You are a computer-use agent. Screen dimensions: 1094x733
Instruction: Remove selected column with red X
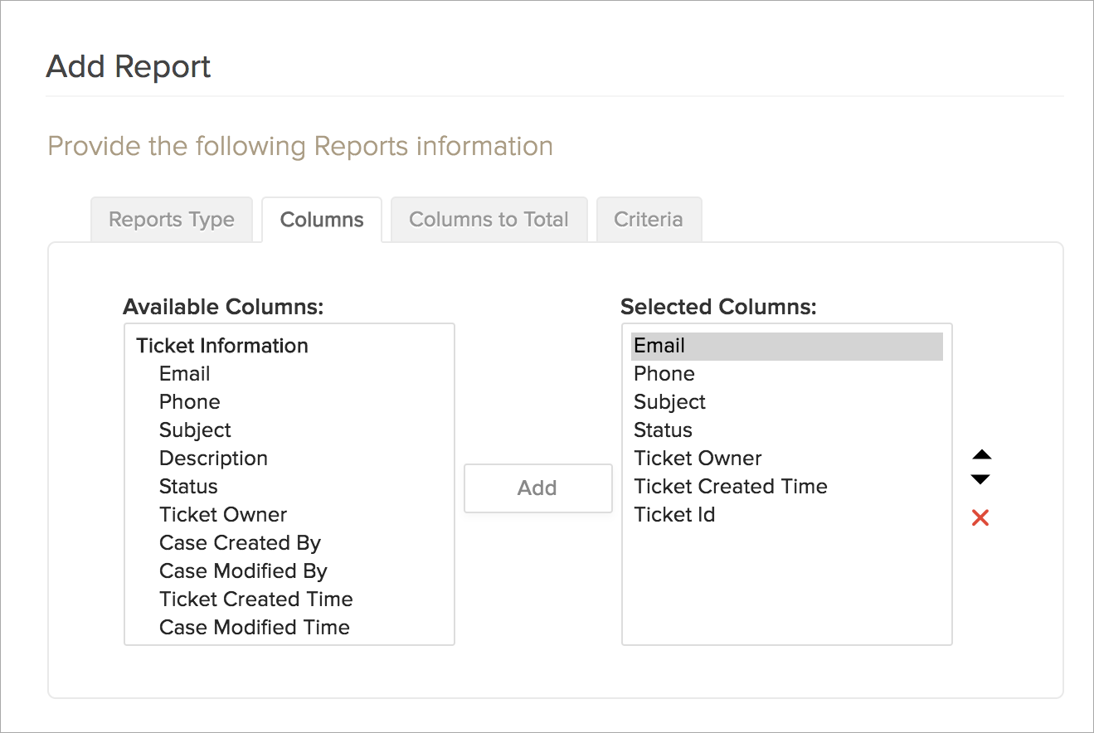tap(980, 518)
